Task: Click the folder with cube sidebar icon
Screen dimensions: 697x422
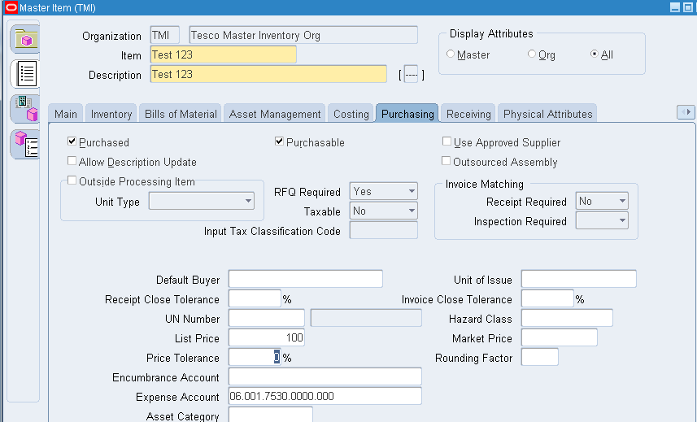Action: coord(26,39)
